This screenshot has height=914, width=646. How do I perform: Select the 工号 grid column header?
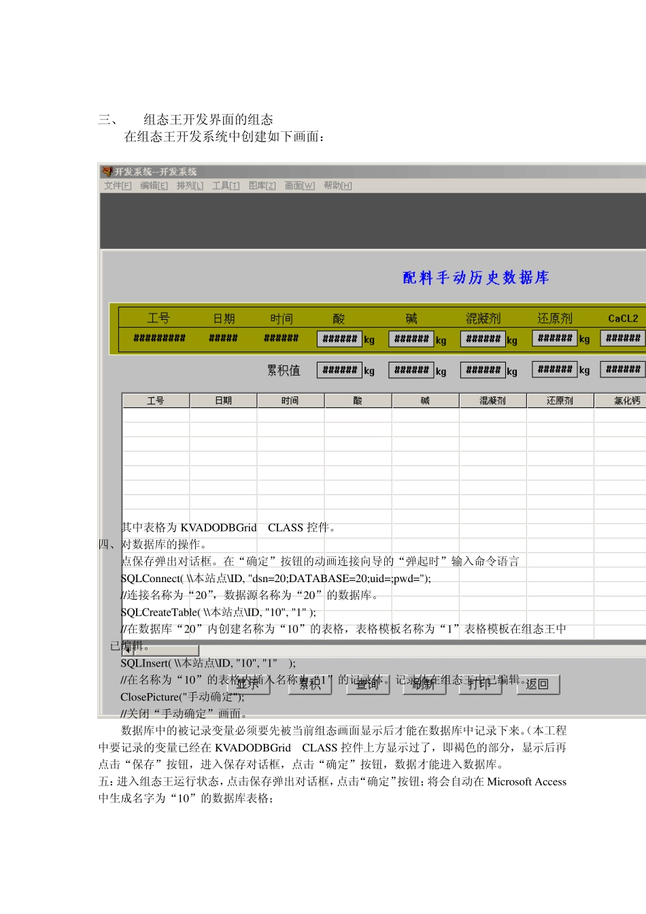pyautogui.click(x=156, y=401)
